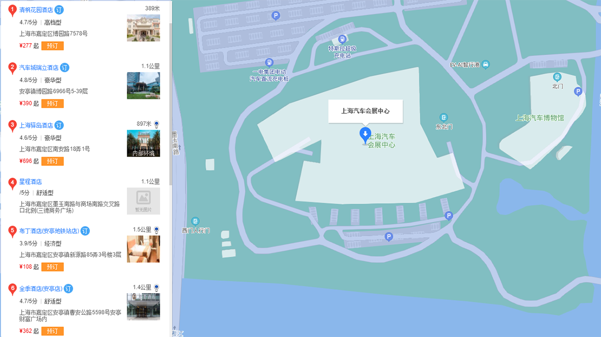Open street view icon next to 1.5公里
The width and height of the screenshot is (601, 337).
[x=157, y=230]
